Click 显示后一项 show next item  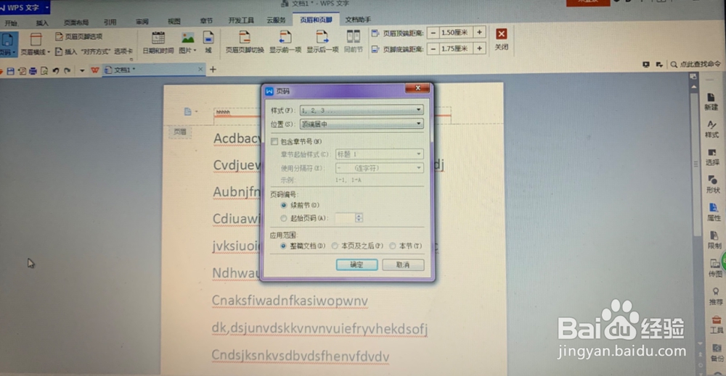[x=322, y=42]
